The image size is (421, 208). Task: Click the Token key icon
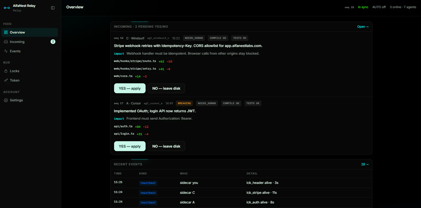pyautogui.click(x=6, y=80)
